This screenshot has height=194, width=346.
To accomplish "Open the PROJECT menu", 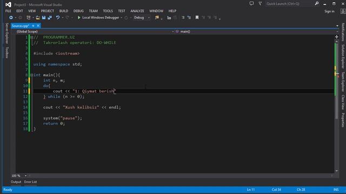I will tap(47, 11).
